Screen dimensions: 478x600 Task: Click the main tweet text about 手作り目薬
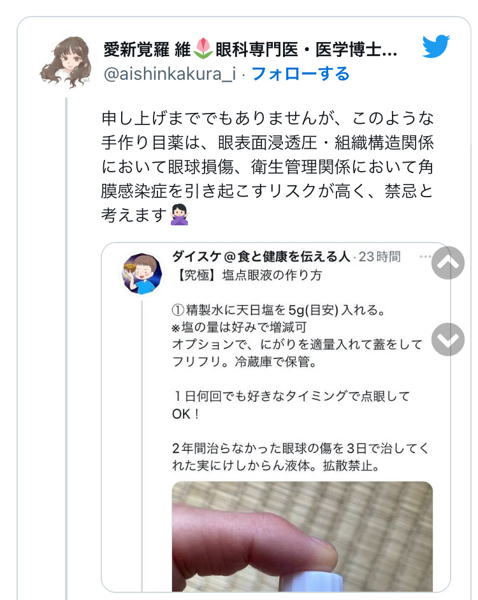tap(268, 167)
